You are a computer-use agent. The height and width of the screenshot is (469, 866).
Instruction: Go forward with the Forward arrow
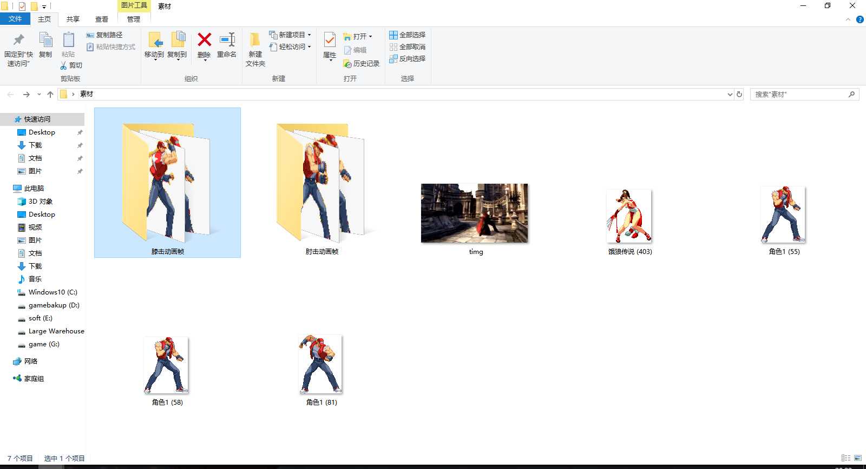pyautogui.click(x=26, y=95)
